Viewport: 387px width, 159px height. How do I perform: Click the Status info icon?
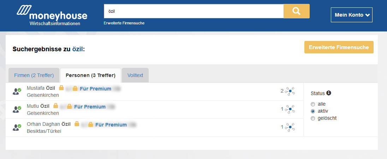(328, 93)
